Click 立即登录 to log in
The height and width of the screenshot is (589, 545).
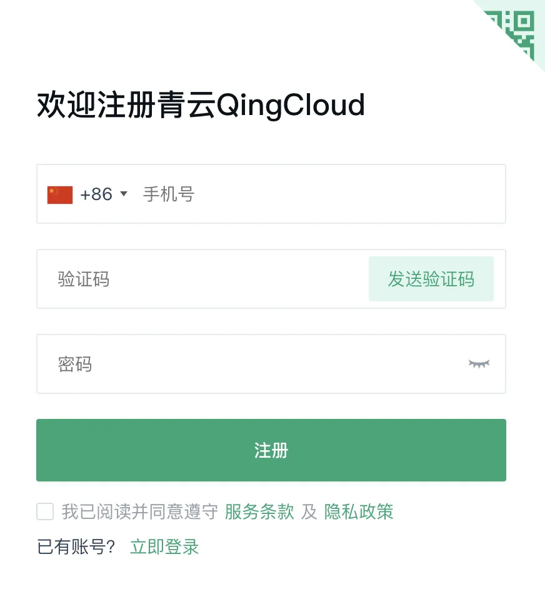[x=163, y=546]
